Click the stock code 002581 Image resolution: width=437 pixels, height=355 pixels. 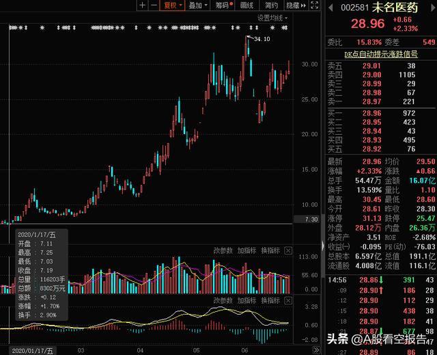click(x=354, y=8)
